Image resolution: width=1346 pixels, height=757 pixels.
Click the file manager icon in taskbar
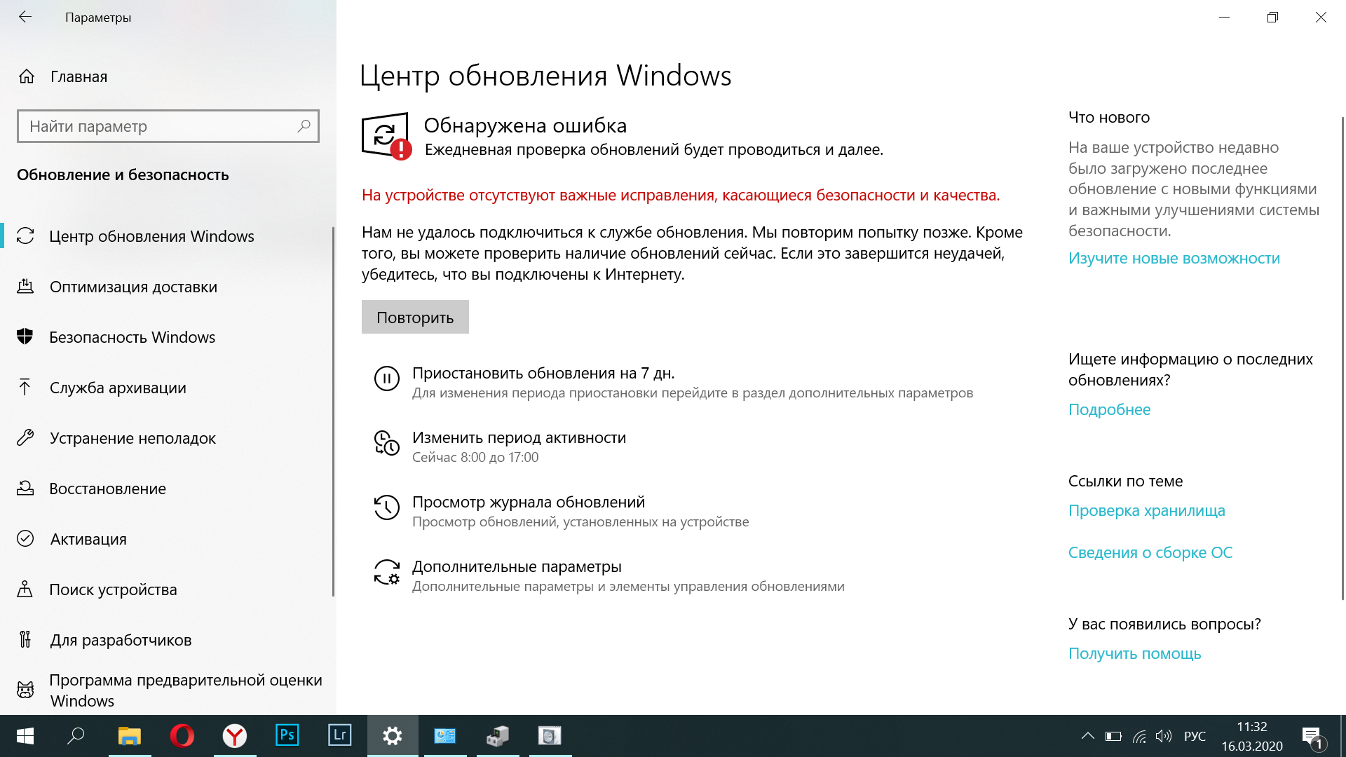coord(130,736)
